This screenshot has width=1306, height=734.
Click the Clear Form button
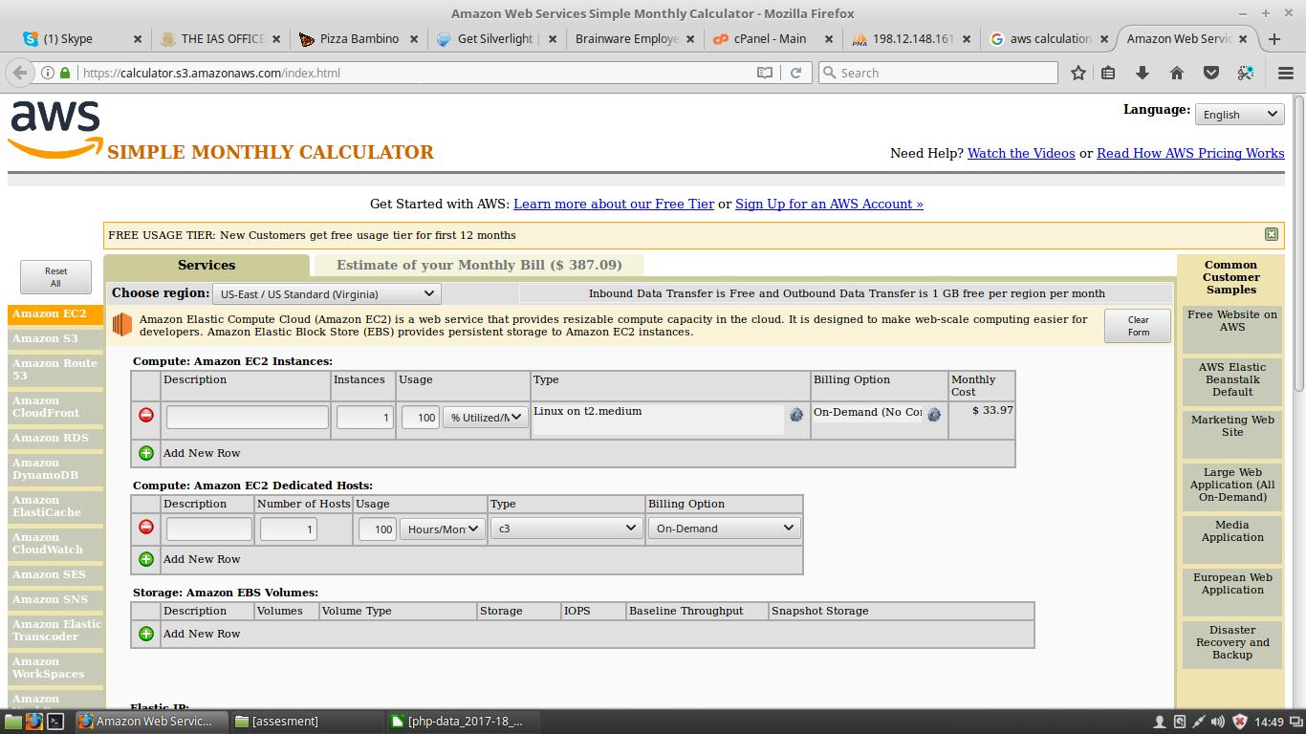click(1138, 326)
